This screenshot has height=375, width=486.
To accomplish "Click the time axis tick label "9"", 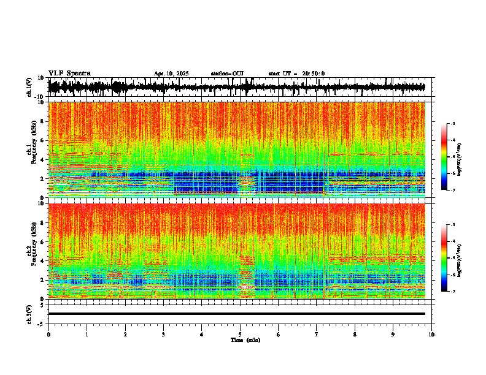I will (x=393, y=335).
